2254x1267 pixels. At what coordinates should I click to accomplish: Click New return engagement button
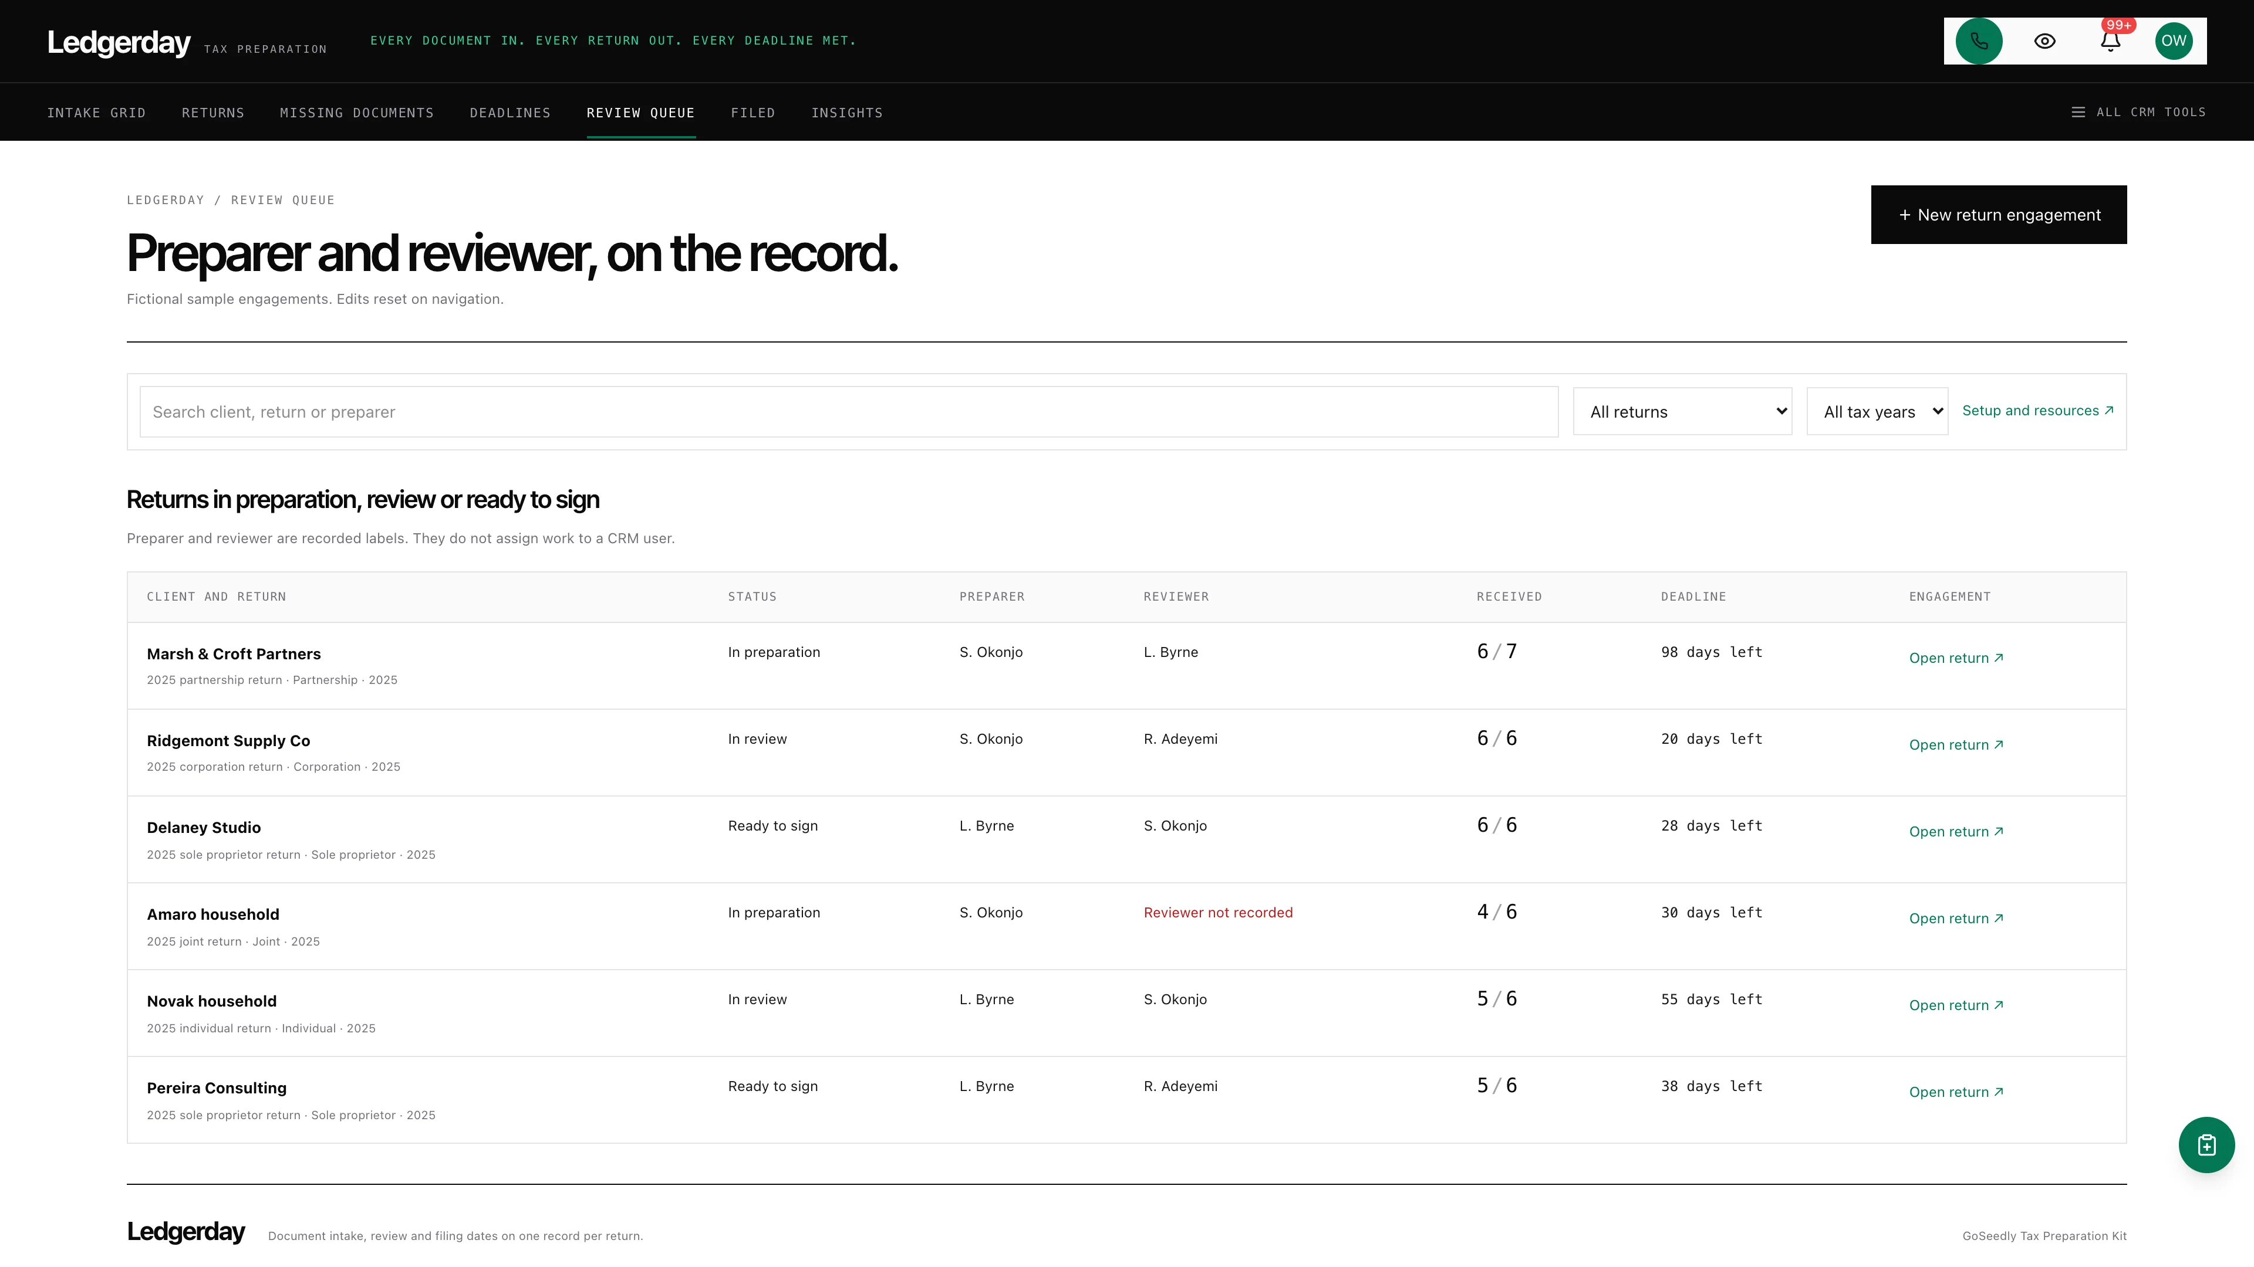[x=1999, y=214]
